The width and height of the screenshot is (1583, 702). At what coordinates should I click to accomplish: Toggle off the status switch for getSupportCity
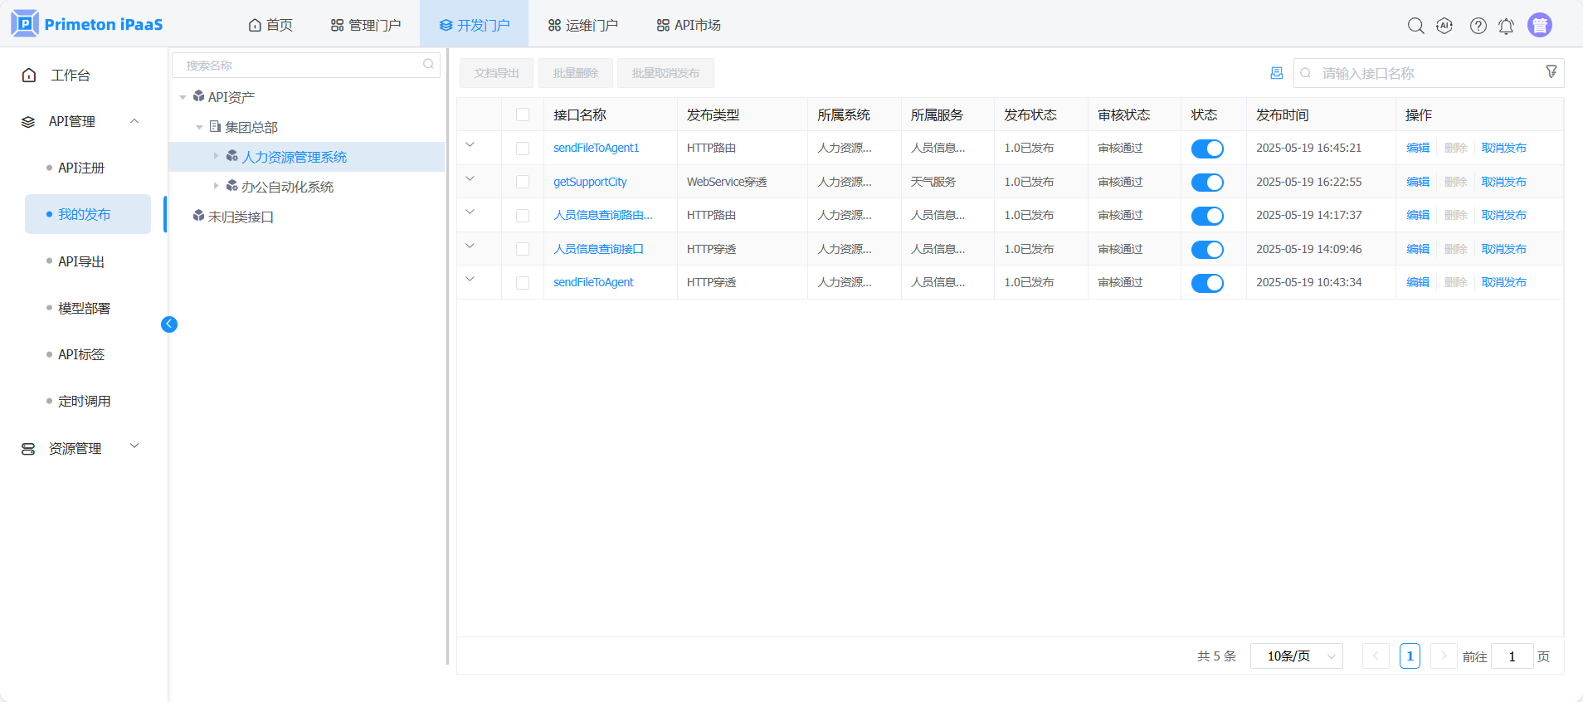1207,183
